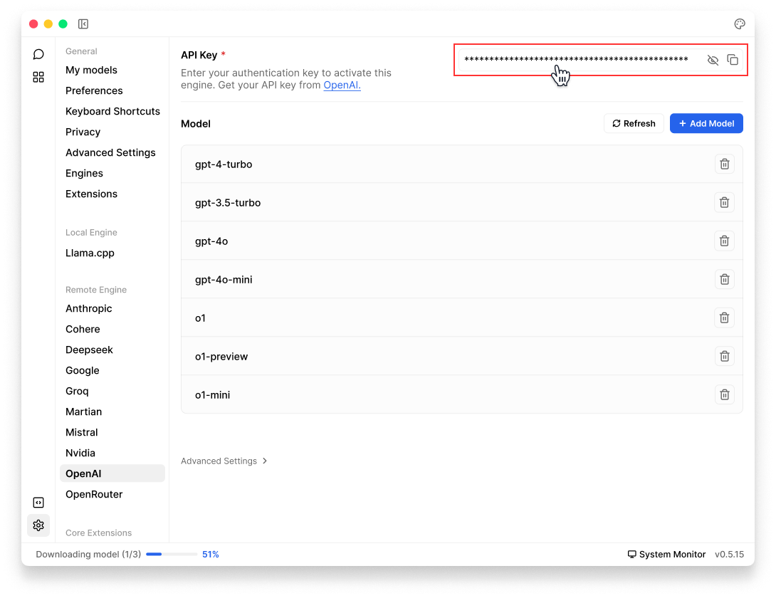Delete the gpt-4o model
This screenshot has width=776, height=598.
pos(725,241)
